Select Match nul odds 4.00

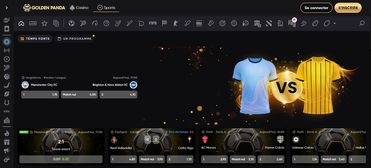79,94
